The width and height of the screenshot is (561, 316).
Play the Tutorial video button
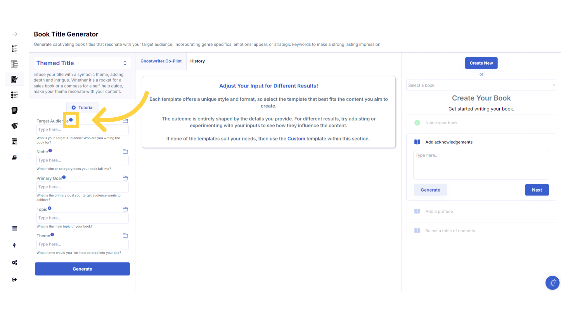(82, 108)
